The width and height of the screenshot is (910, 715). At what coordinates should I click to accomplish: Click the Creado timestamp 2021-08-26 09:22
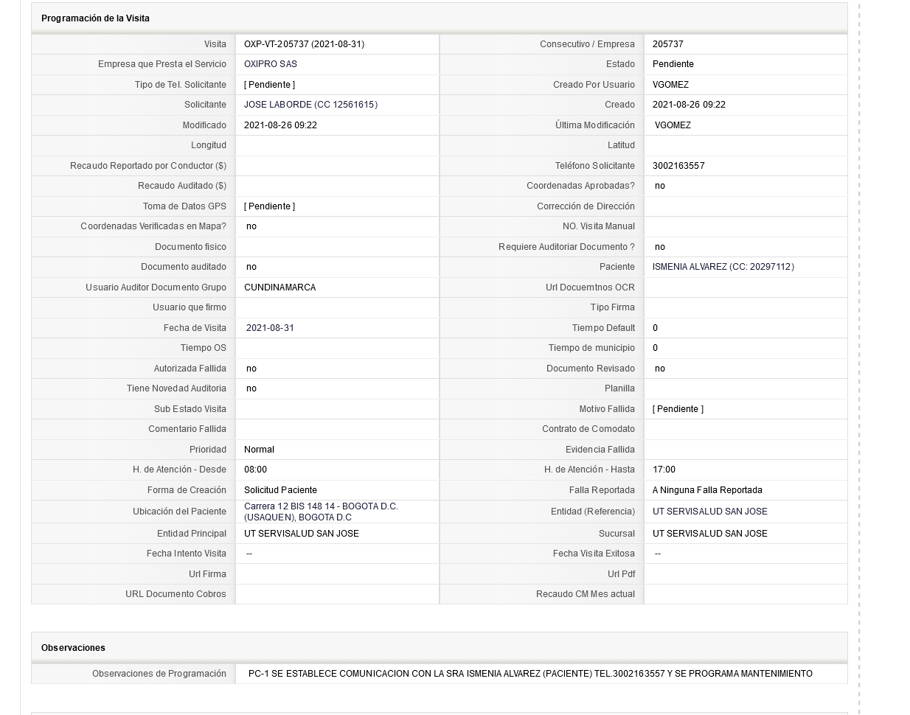click(689, 105)
